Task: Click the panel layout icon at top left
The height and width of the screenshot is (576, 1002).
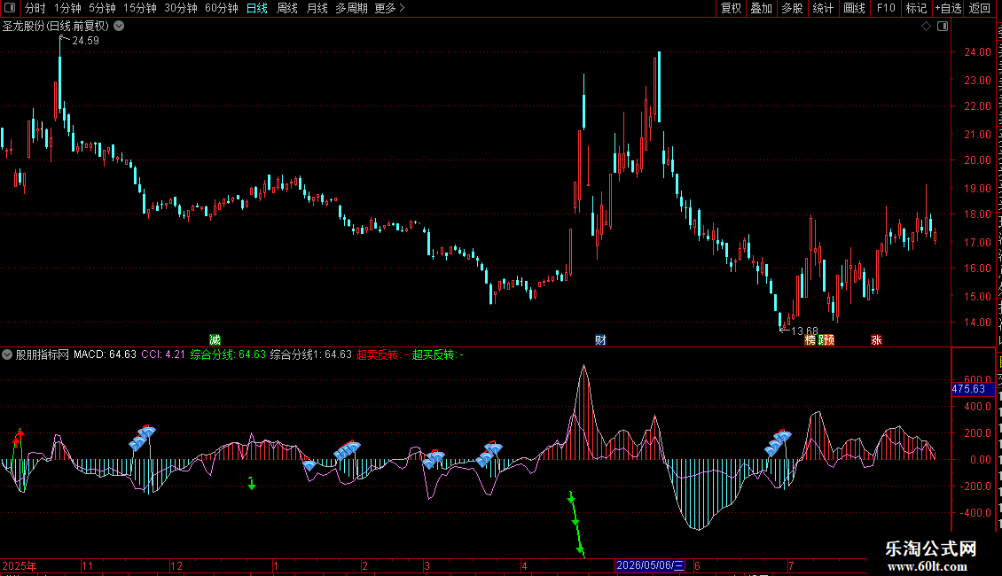Action: pos(10,8)
